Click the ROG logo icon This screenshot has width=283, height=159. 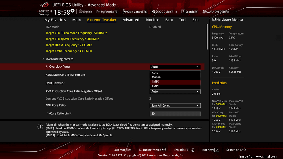44,4
